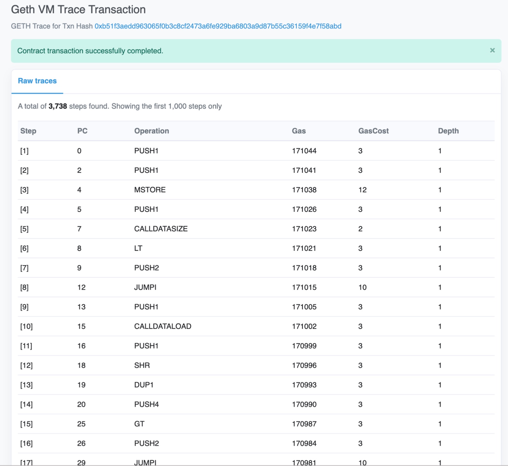Click Depth value 1 in the SHR row
Viewport: 508px width, 466px height.
(x=440, y=365)
